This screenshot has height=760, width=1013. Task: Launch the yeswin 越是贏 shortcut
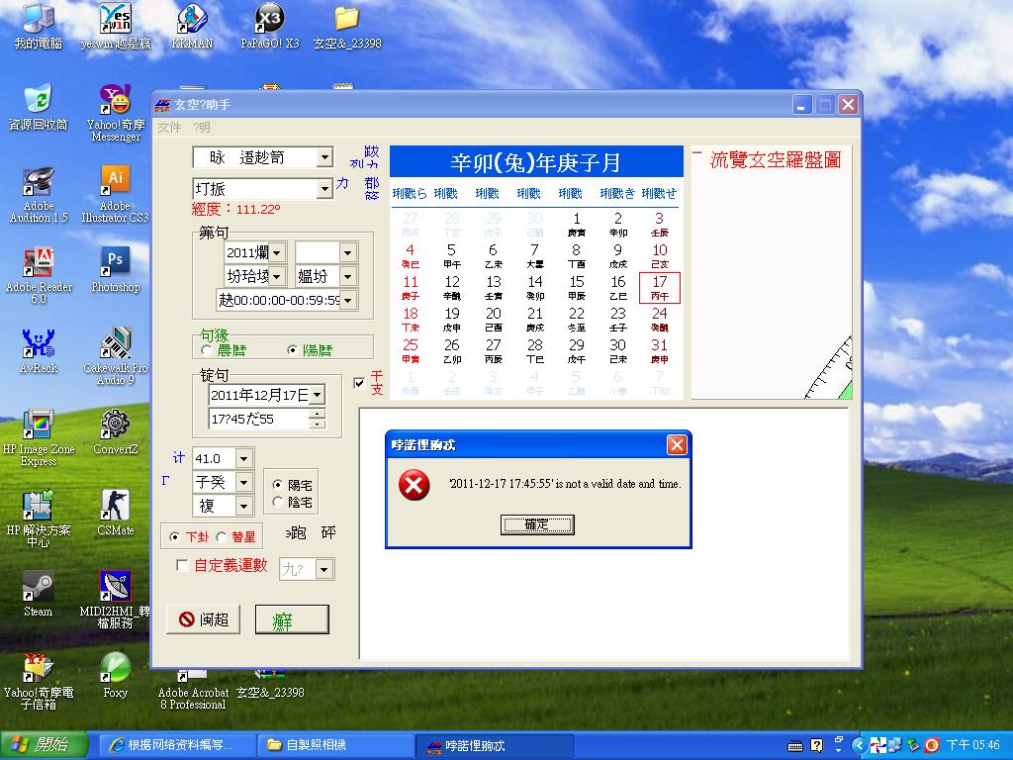coord(116,26)
